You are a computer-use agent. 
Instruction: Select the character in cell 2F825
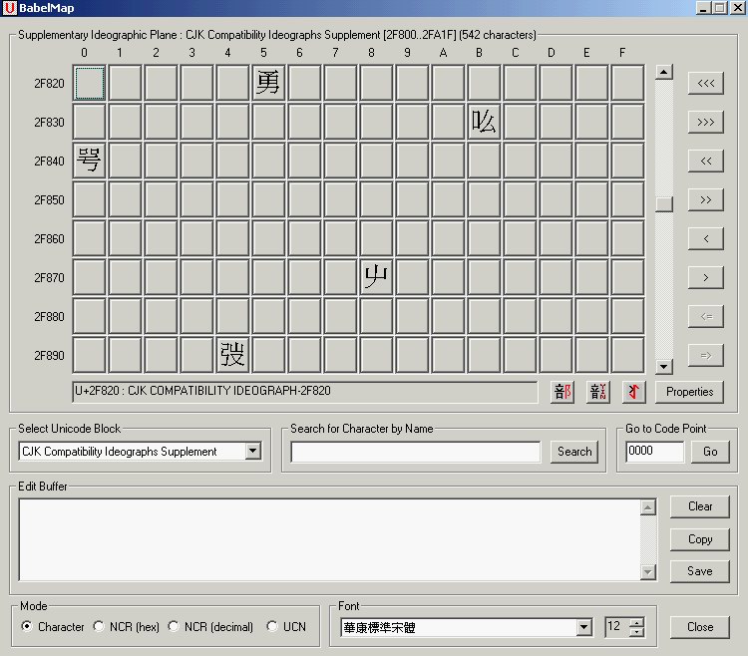[x=268, y=83]
